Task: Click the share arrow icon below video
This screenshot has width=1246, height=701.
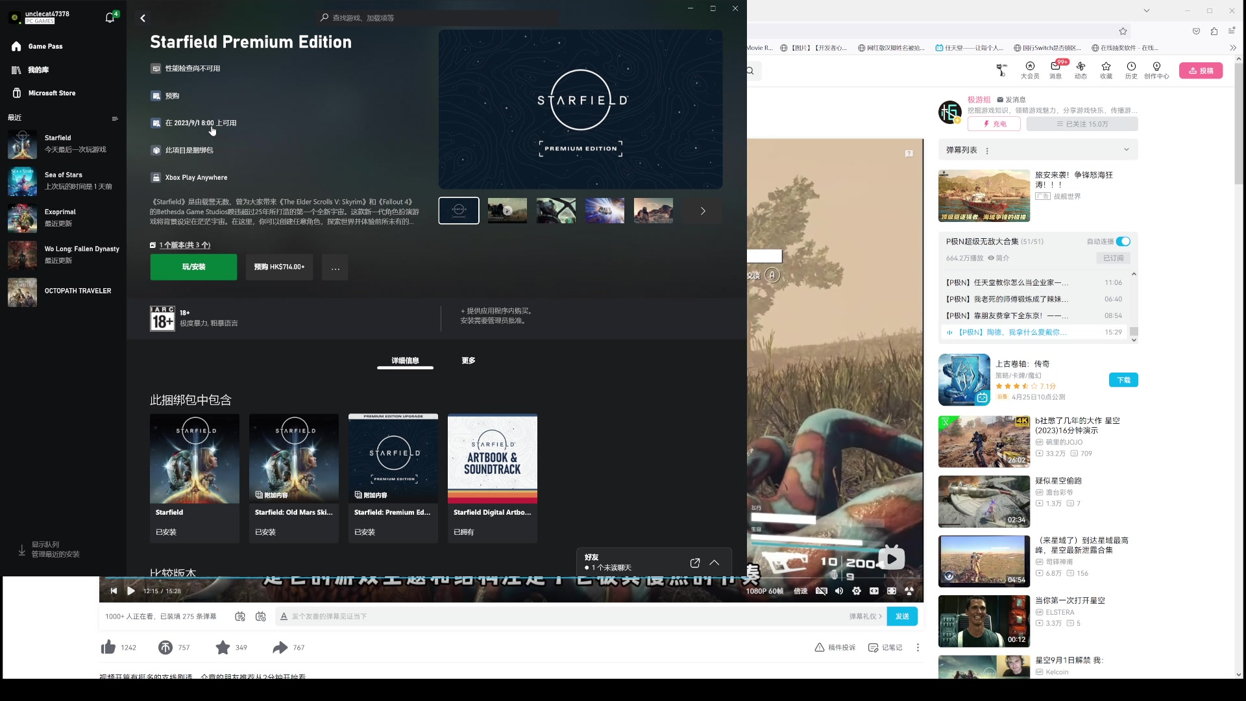Action: 280,647
